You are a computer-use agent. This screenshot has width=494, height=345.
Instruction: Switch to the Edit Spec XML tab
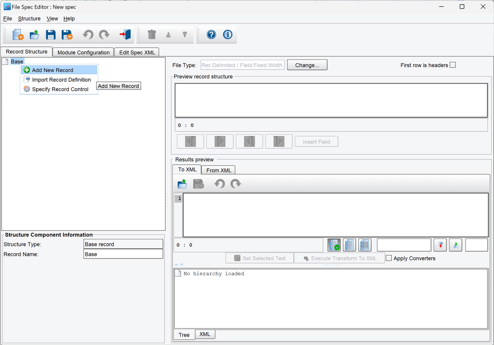(137, 52)
